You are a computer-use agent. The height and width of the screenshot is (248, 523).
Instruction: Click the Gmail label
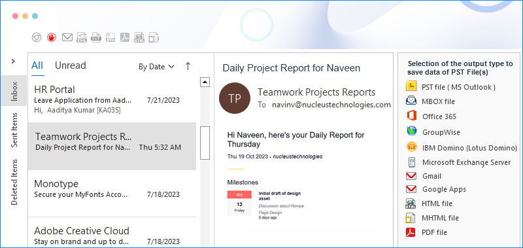431,176
